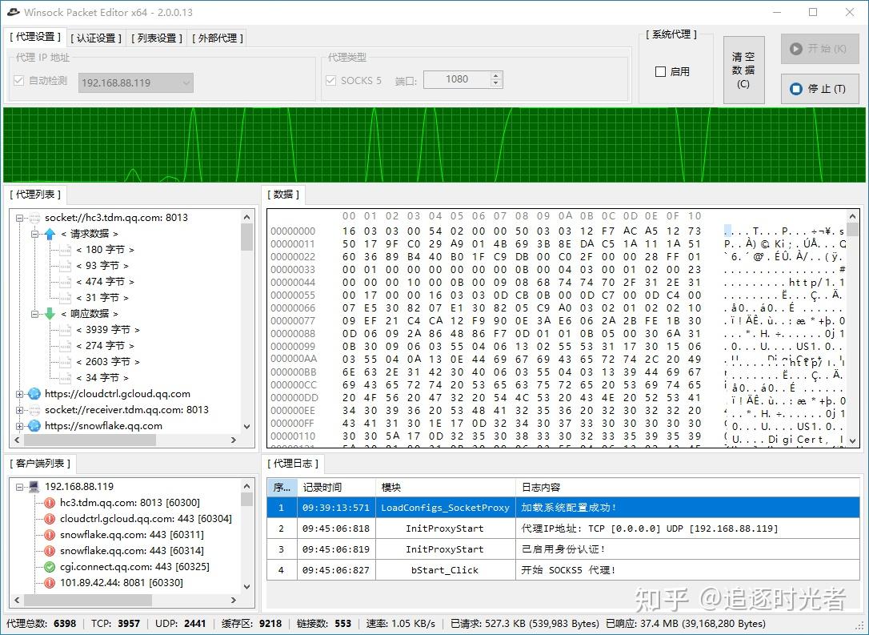
Task: Click the green down-arrow icon beside 响应数据
Action: (50, 314)
